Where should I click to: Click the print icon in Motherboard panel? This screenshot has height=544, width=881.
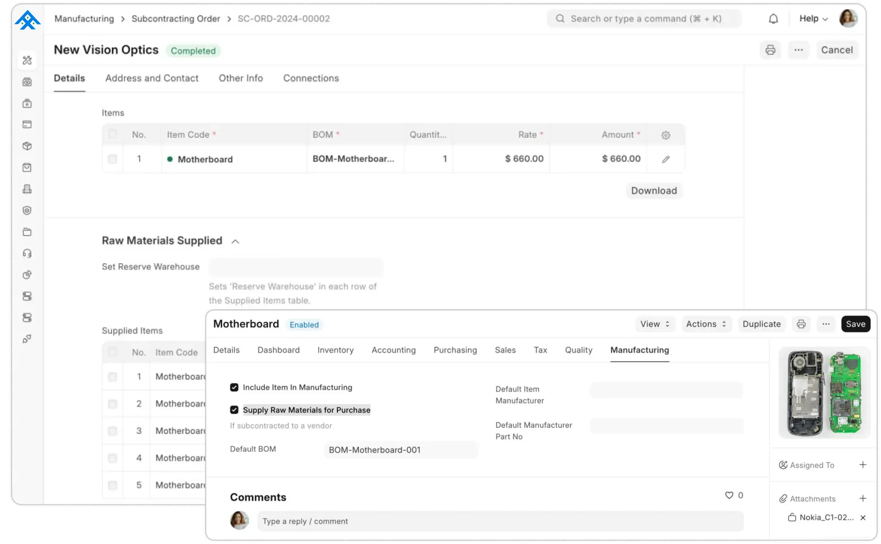(801, 324)
